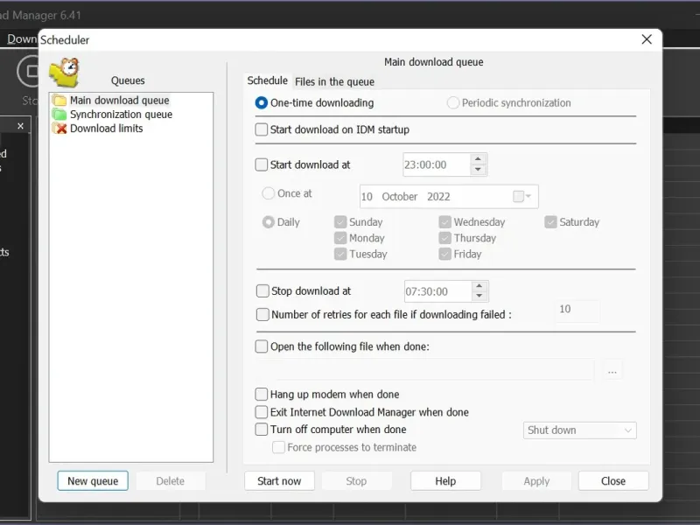Enable Start download on IDM startup
Viewport: 700px width, 525px height.
click(x=261, y=129)
